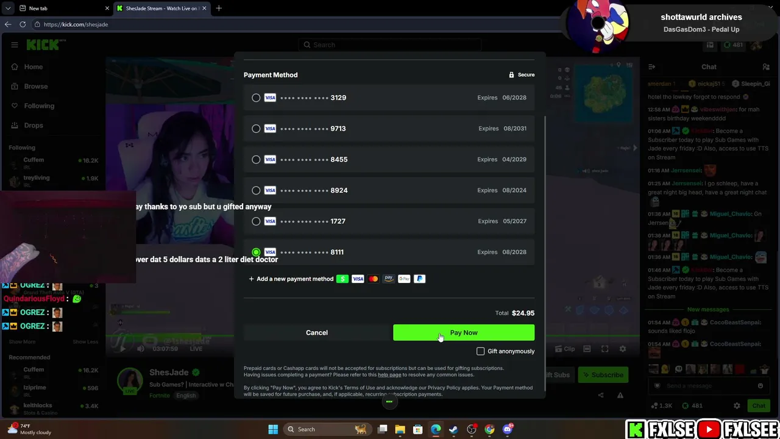The image size is (780, 439).
Task: Click the selected radio for card 8111
Action: pyautogui.click(x=256, y=252)
